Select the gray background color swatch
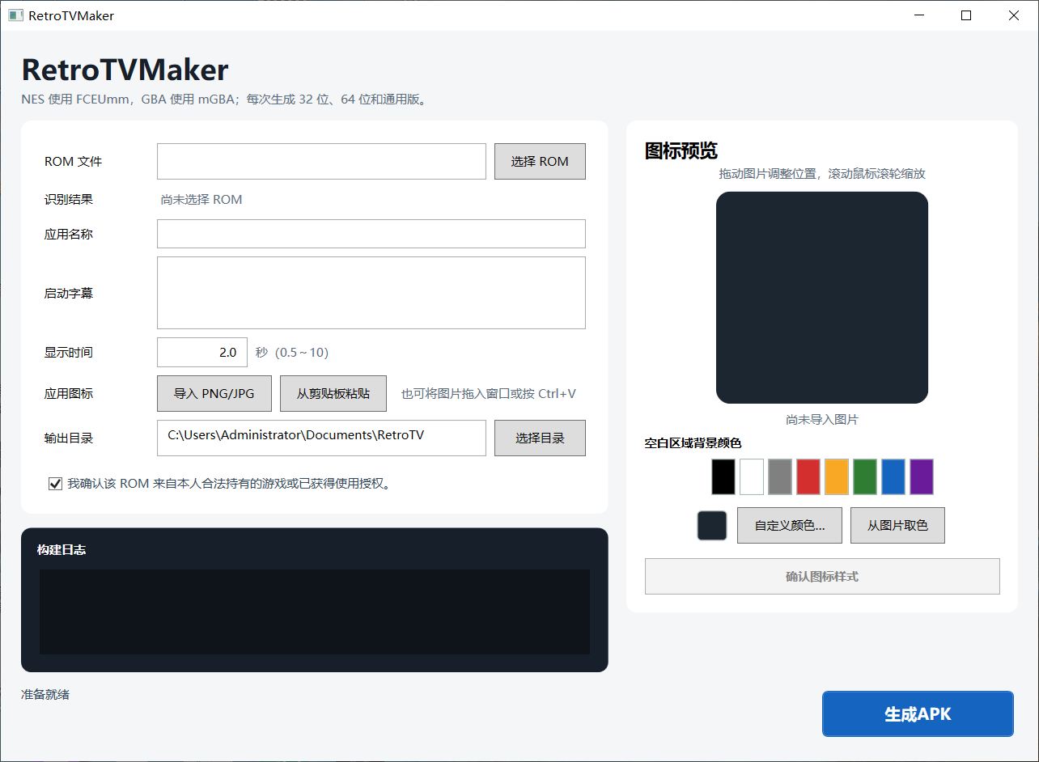 point(780,476)
